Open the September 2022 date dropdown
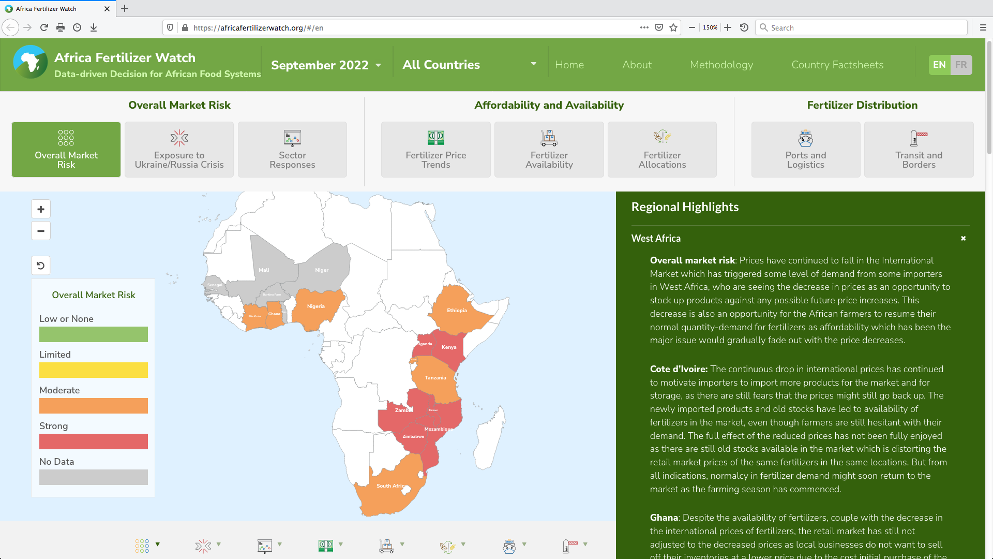Screen dimensions: 993x559 326,65
